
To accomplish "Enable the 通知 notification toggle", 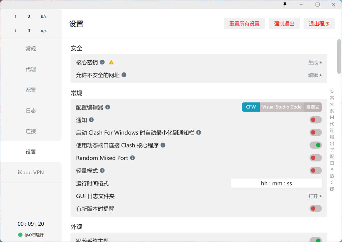I will pyautogui.click(x=315, y=119).
